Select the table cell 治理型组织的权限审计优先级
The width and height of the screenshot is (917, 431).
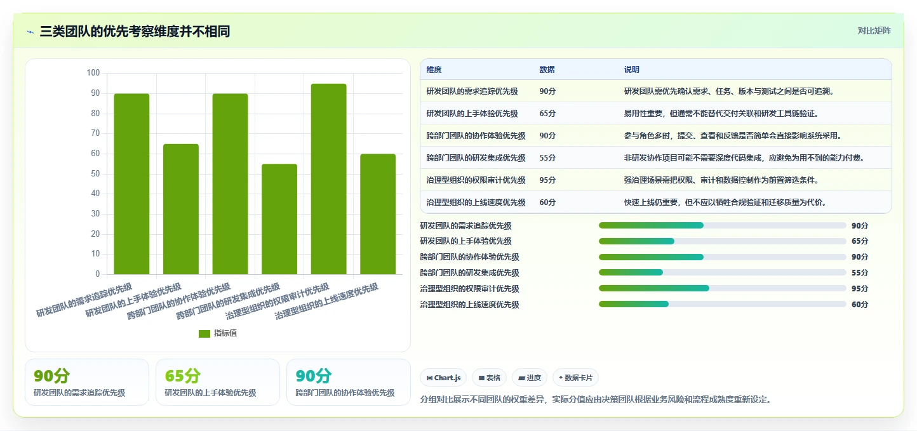click(x=476, y=180)
